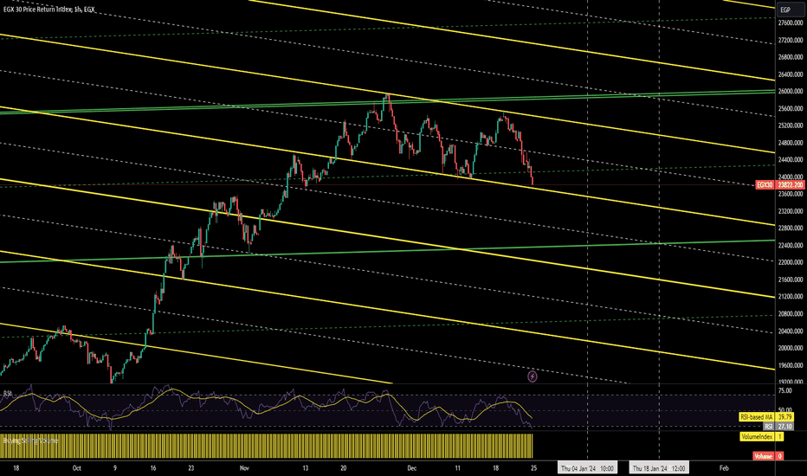Click the Dec label on the time axis
Image resolution: width=807 pixels, height=476 pixels.
click(411, 468)
